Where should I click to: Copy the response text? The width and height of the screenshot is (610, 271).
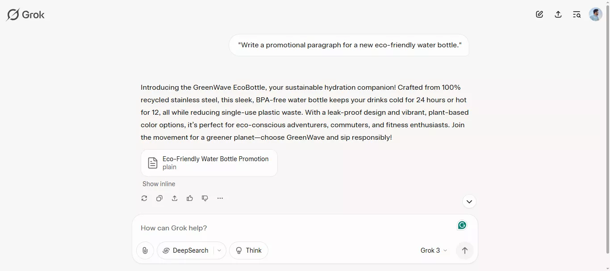159,198
